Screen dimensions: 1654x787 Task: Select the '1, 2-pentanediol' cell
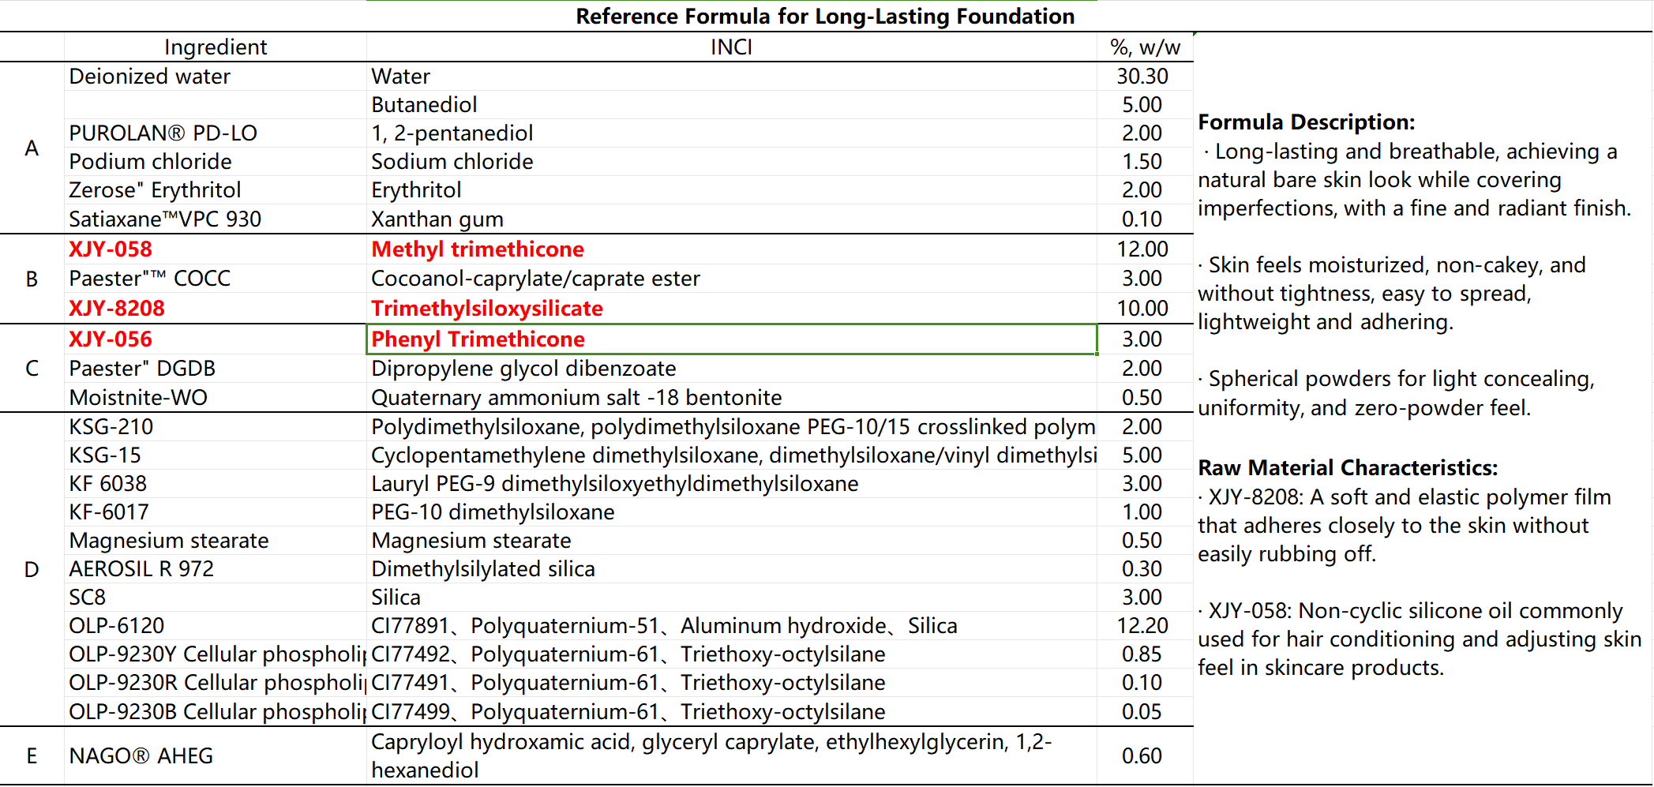click(x=731, y=133)
